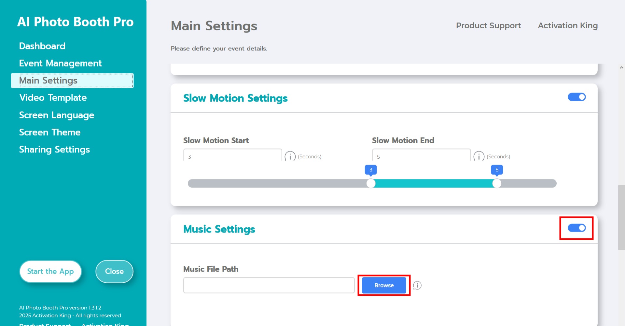Click info icon next to Browse button
The width and height of the screenshot is (625, 326).
417,285
